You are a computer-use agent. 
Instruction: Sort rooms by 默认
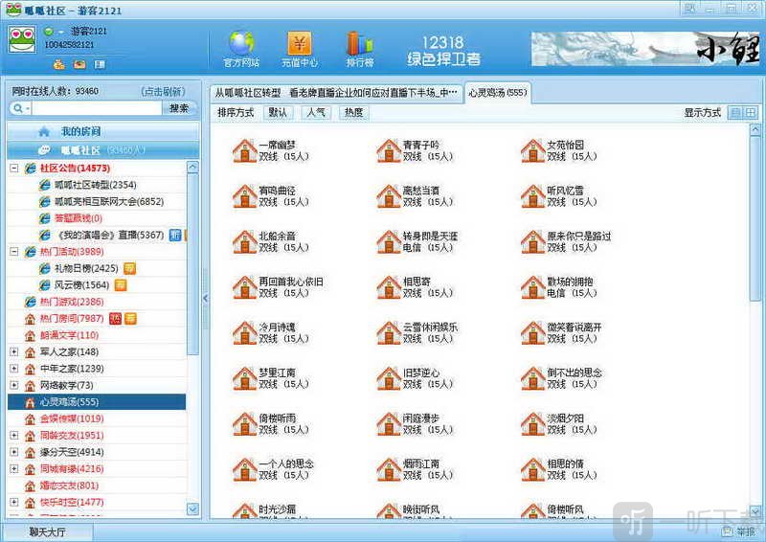coord(278,112)
